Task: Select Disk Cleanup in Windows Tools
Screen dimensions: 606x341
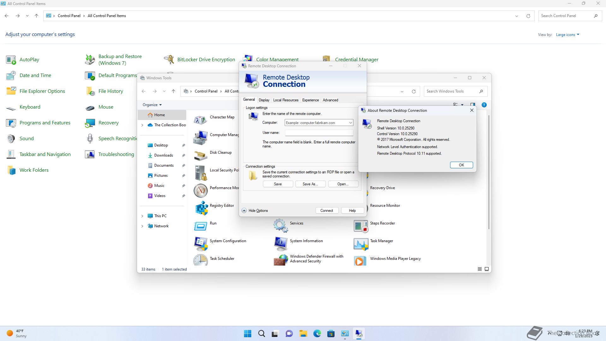Action: click(221, 153)
